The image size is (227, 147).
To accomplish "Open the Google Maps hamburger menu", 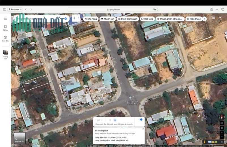I will 5,19.
